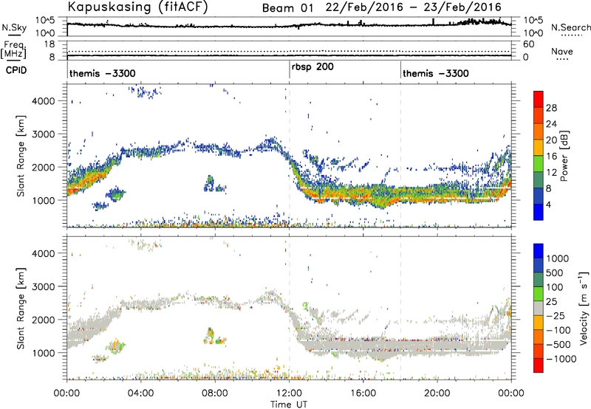This screenshot has width=591, height=409.
Task: Click the 22/Feb/2016 – 23/Feb/2016 date range
Action: 414,7
